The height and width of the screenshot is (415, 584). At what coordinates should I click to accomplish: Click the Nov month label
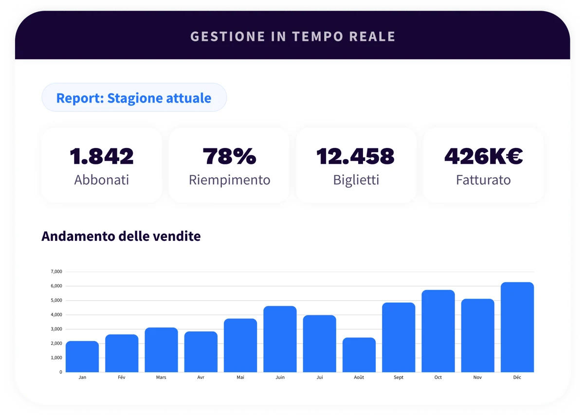pos(478,377)
